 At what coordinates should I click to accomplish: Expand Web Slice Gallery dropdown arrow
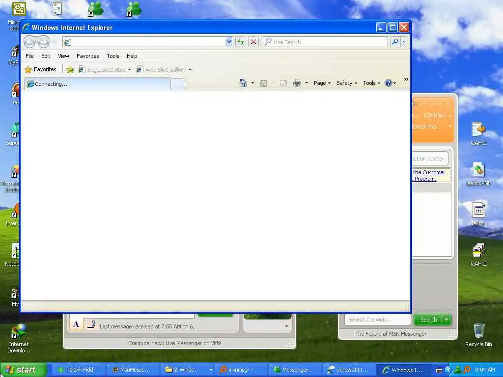coord(190,69)
